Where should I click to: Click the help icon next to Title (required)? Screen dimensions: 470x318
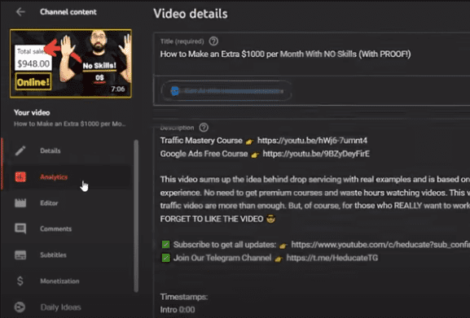point(213,41)
